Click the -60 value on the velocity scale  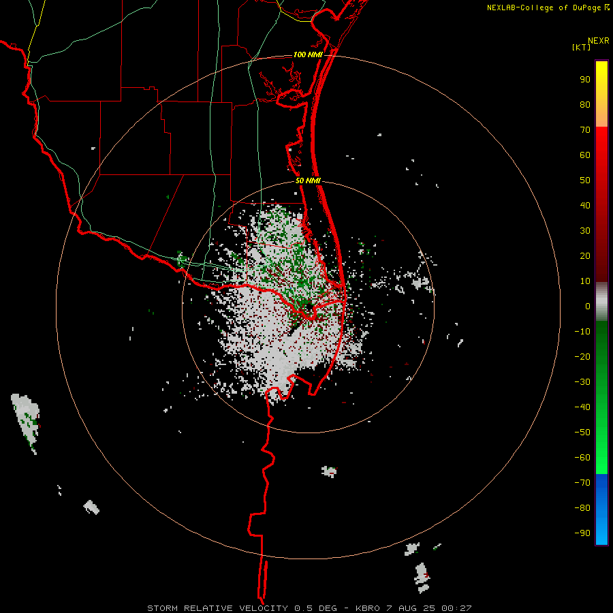[582, 458]
